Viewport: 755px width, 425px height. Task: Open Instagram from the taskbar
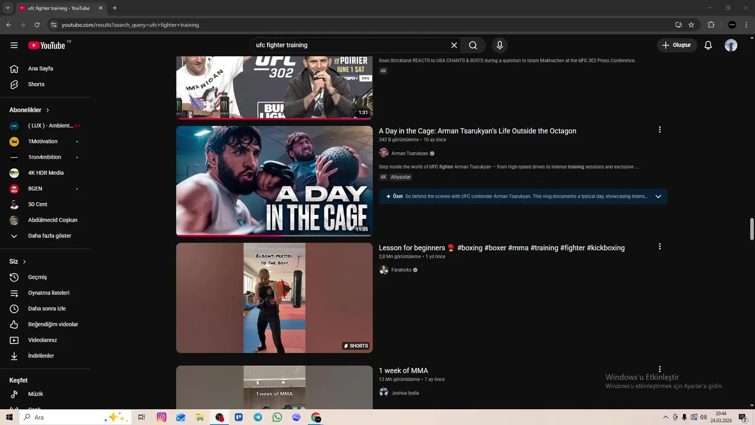pos(161,417)
